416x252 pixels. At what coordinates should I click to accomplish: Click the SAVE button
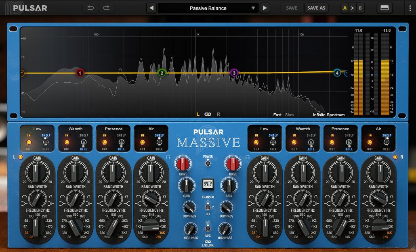[x=292, y=8]
